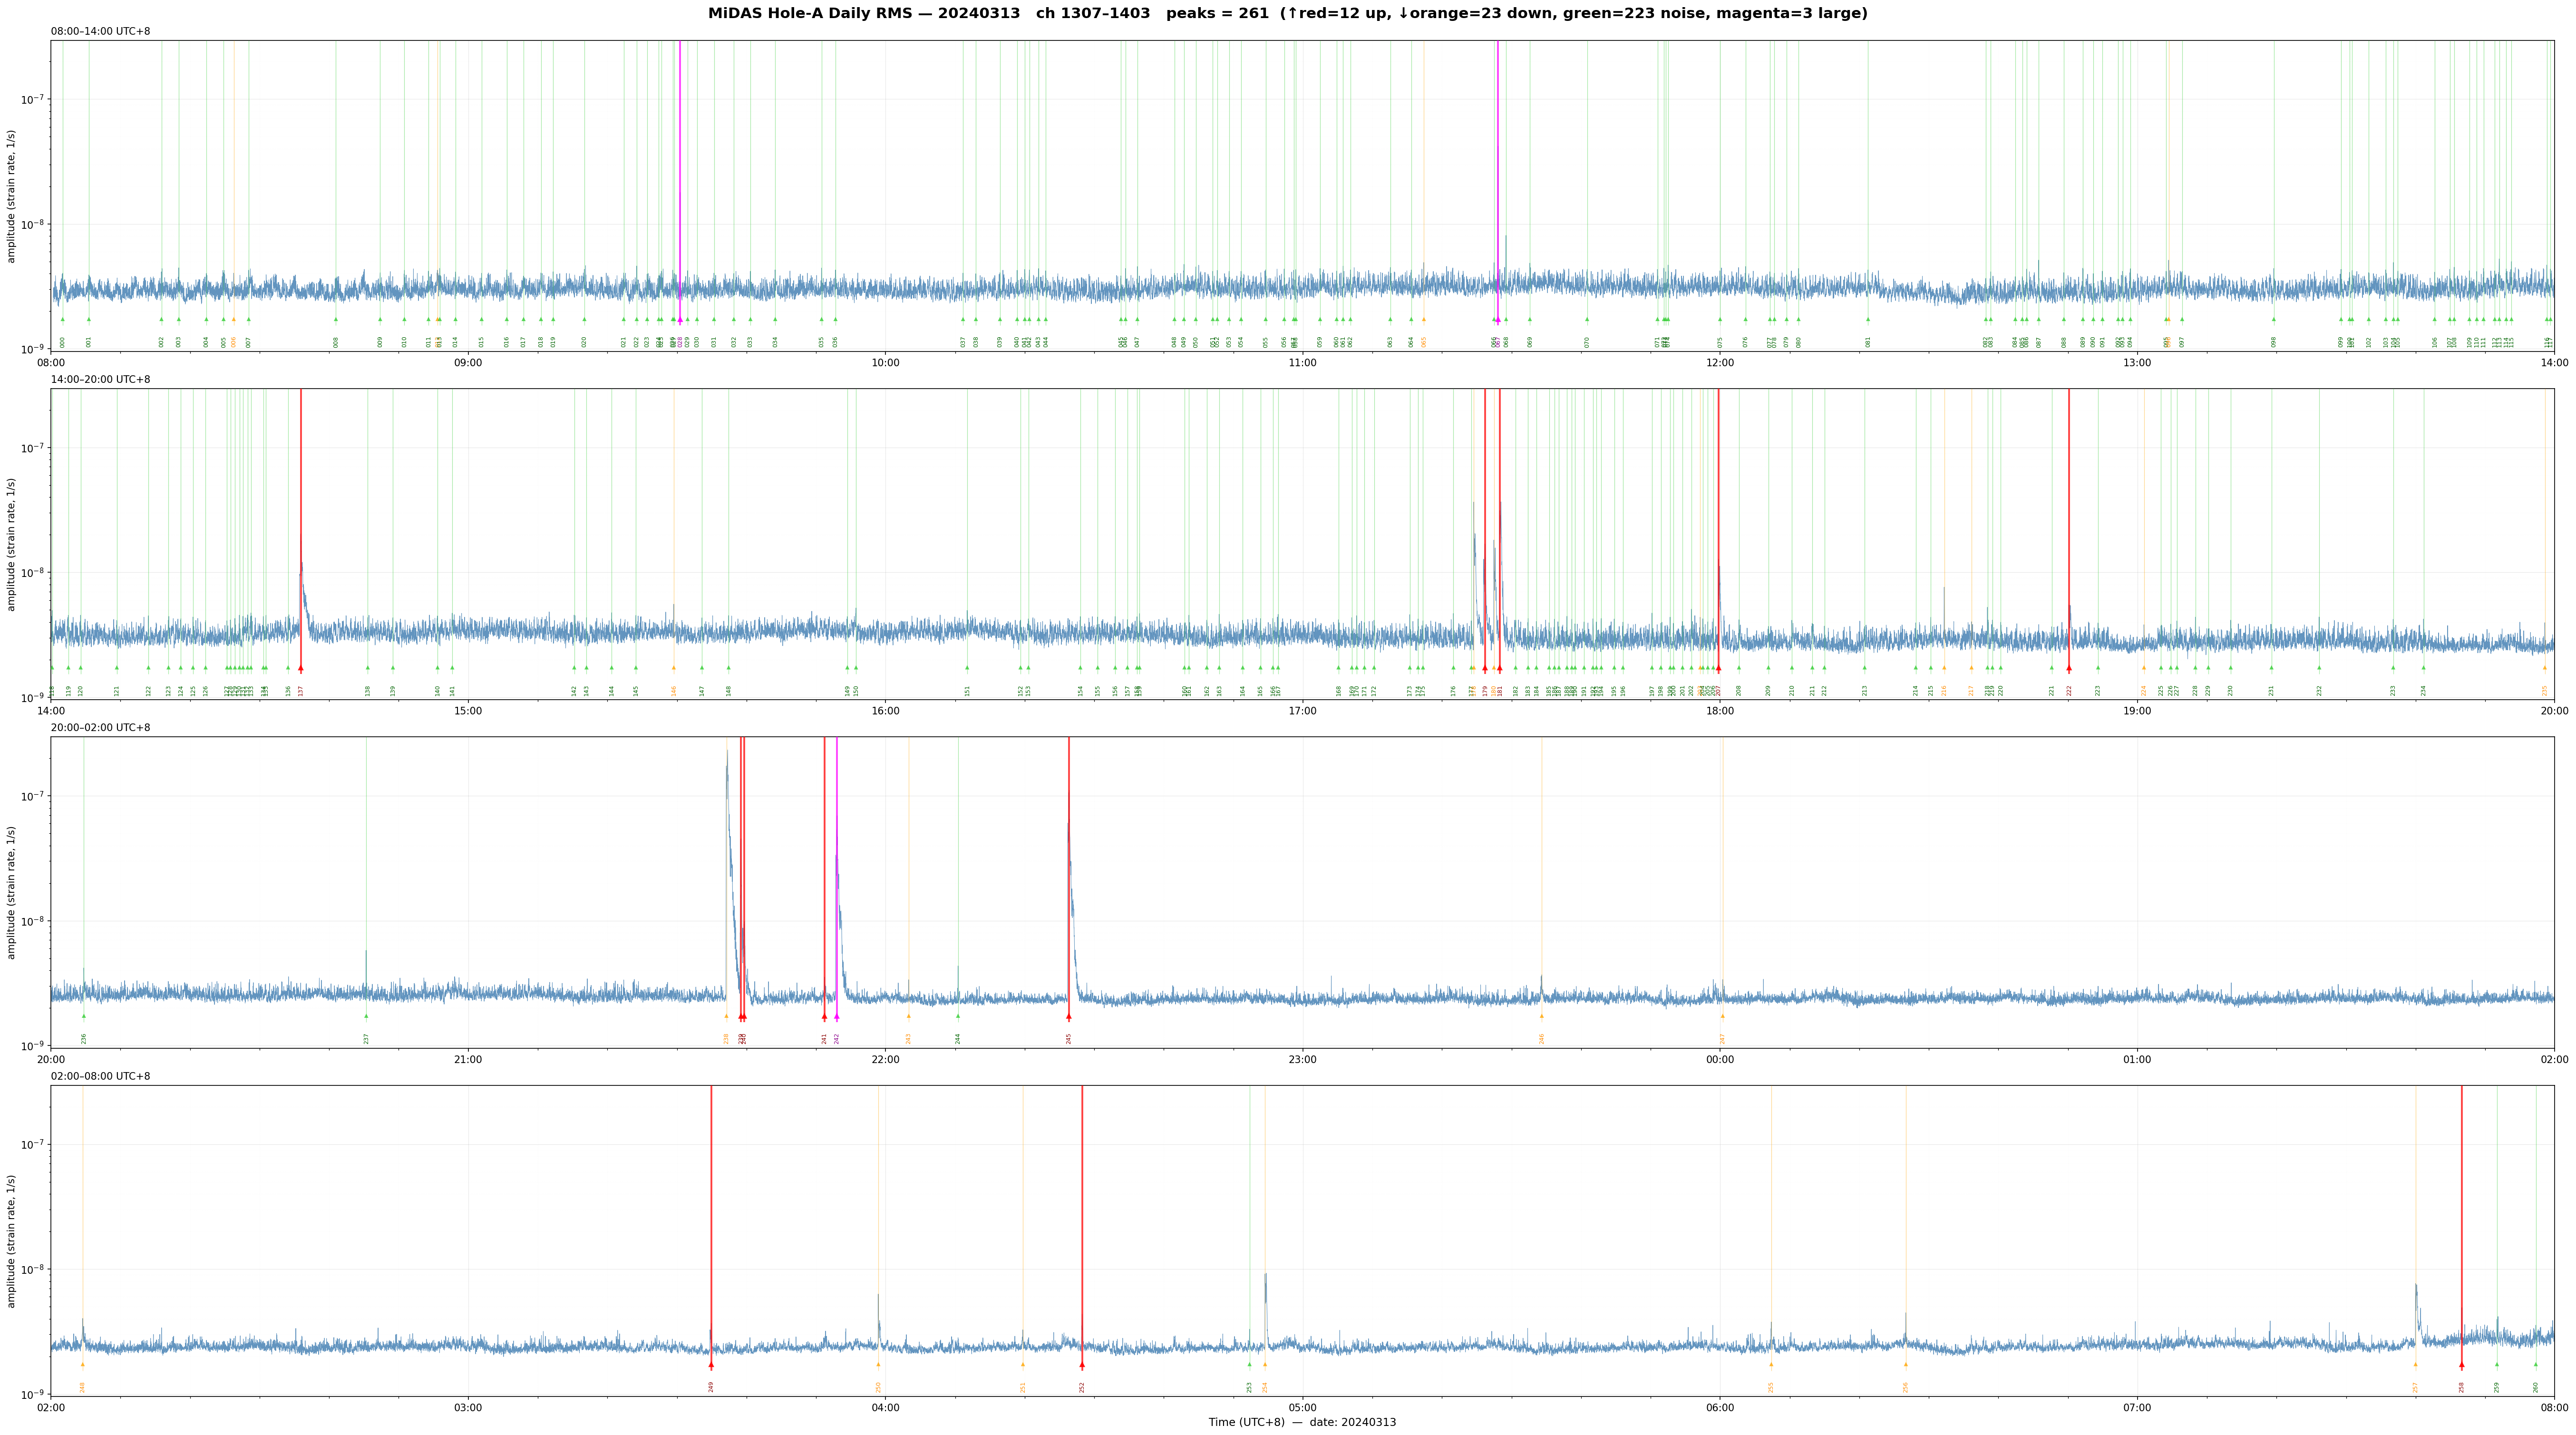The image size is (2576, 1435).
Task: Select the green peak number label "237"
Action: click(x=366, y=1039)
